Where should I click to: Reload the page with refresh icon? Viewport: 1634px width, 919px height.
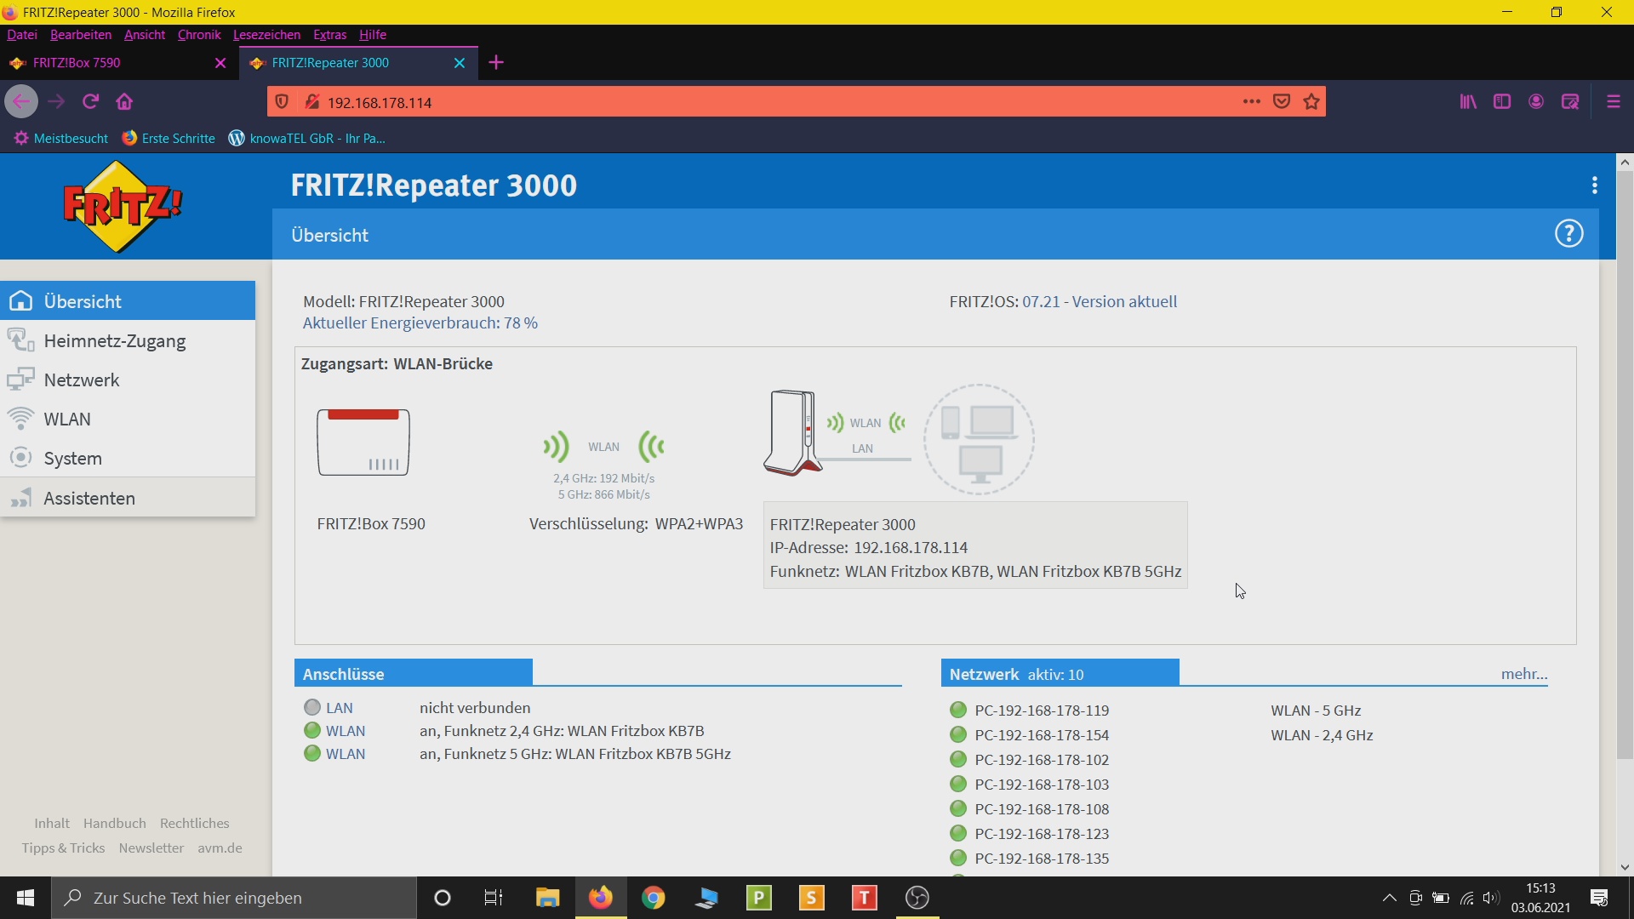pos(90,101)
